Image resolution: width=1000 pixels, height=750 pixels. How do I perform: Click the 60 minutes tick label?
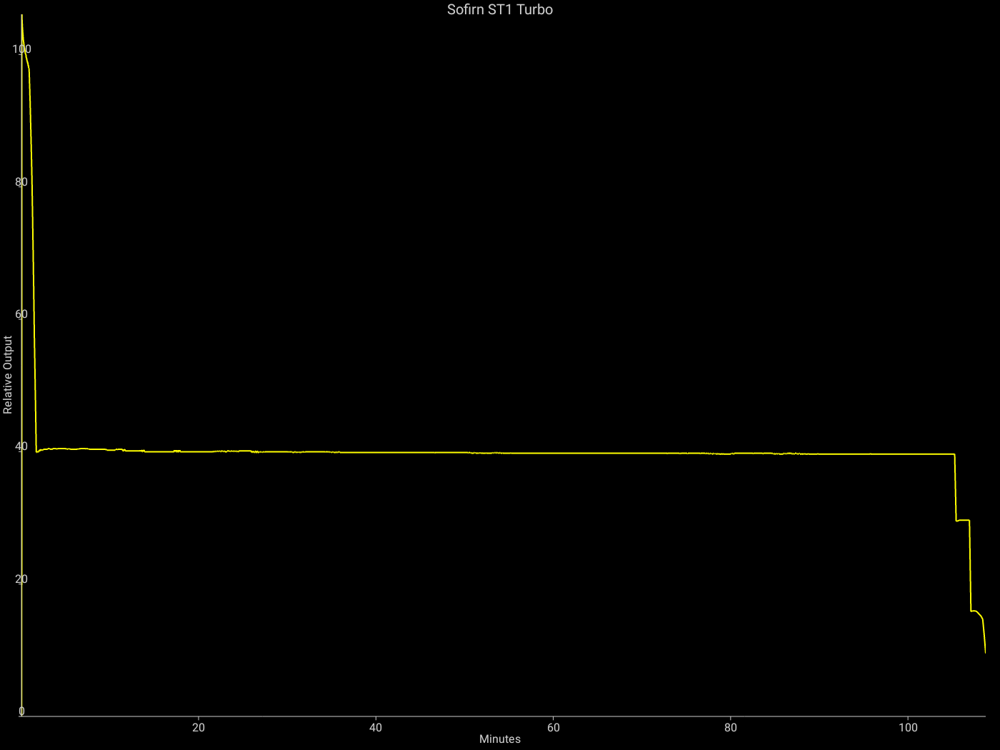click(553, 727)
